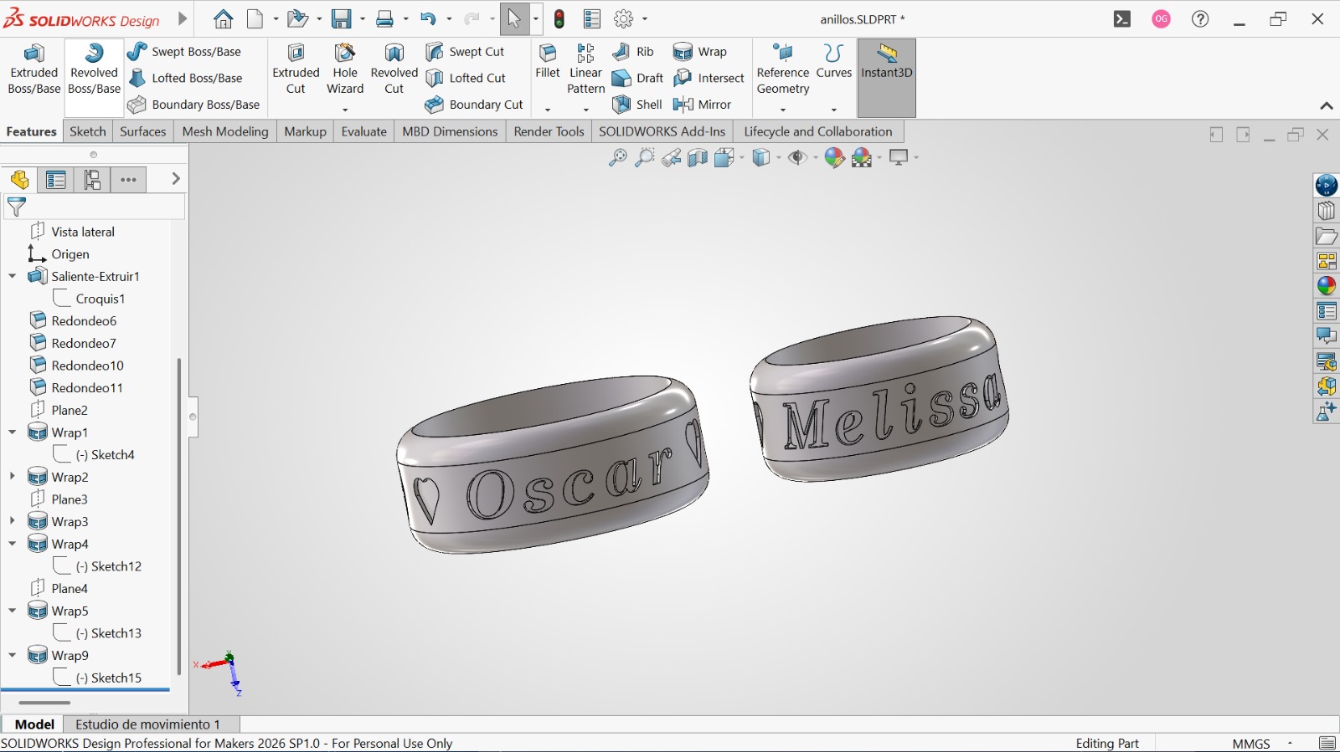Screen dimensions: 1340x752
Task: Select the Intersect tool
Action: (x=709, y=78)
